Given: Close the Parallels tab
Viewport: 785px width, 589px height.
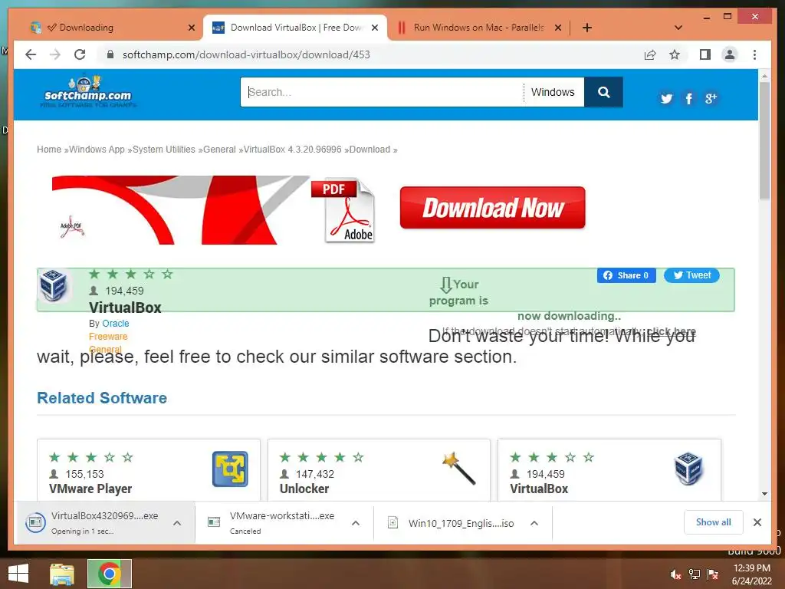Looking at the screenshot, I should pos(558,28).
